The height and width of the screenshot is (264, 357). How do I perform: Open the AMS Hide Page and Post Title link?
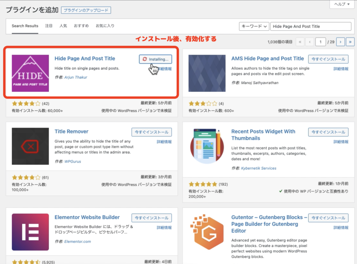[x=267, y=59]
